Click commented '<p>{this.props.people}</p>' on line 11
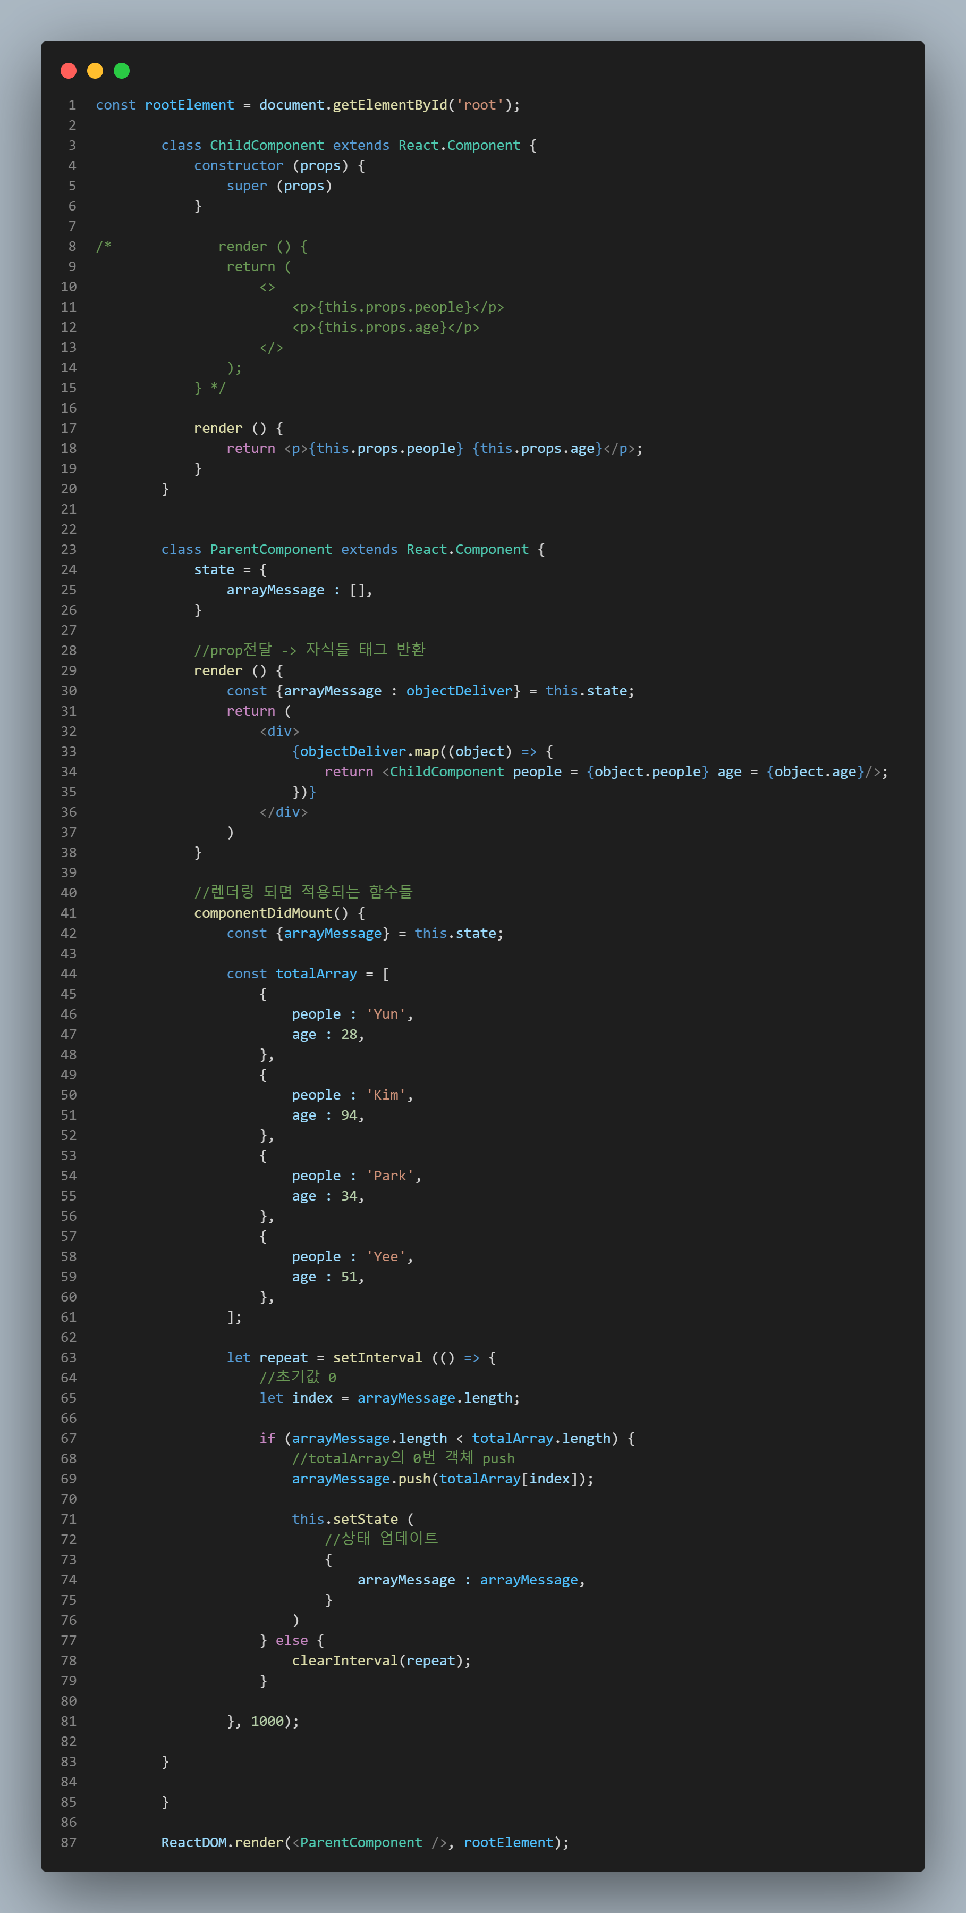The image size is (966, 1913). click(x=397, y=307)
